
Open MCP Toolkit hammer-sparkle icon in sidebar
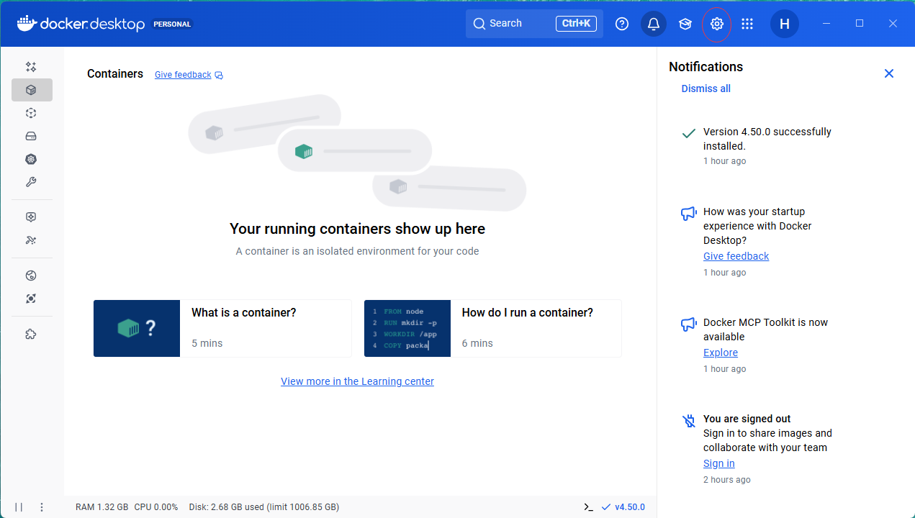pos(31,240)
